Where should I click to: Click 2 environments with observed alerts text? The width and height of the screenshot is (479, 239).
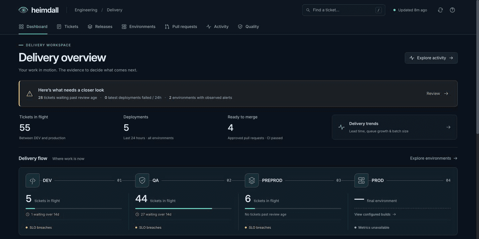[201, 98]
